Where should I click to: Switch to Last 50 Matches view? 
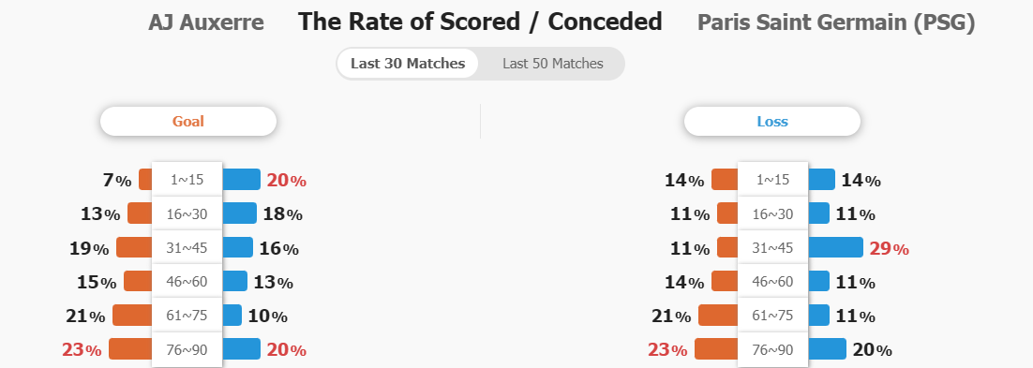pos(552,64)
